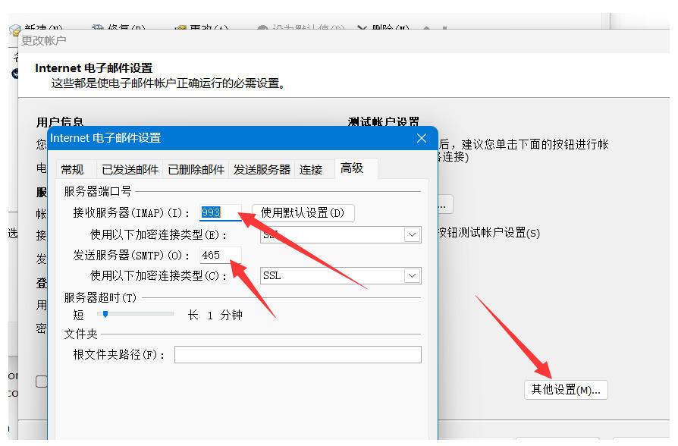Image resolution: width=678 pixels, height=446 pixels.
Task: Switch to the 常规 tab
Action: tap(72, 169)
